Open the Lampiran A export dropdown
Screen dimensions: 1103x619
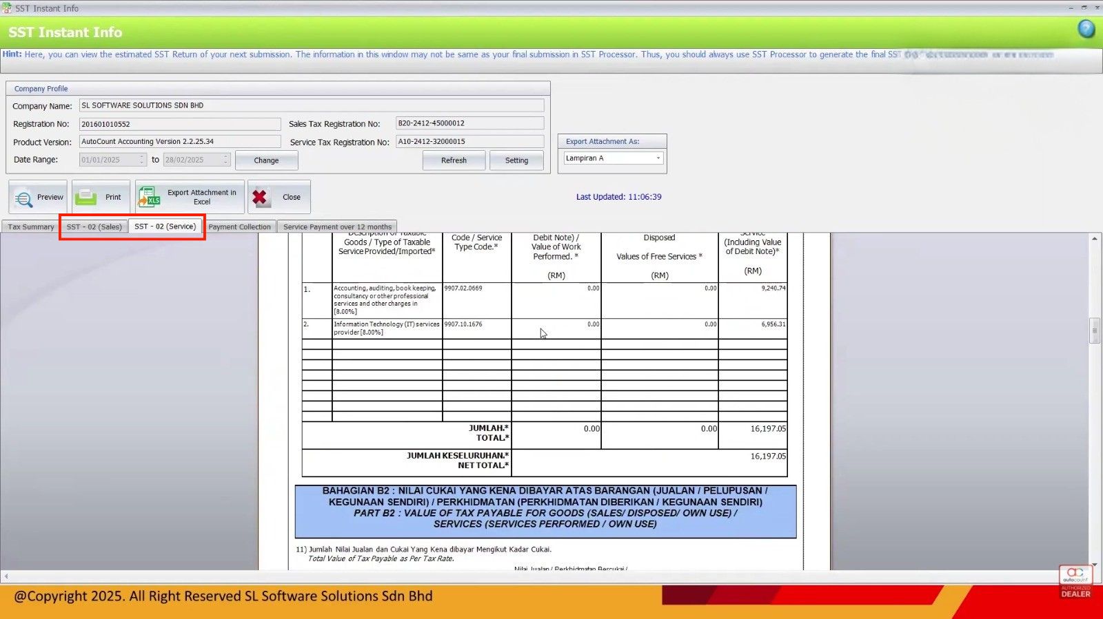pyautogui.click(x=658, y=158)
